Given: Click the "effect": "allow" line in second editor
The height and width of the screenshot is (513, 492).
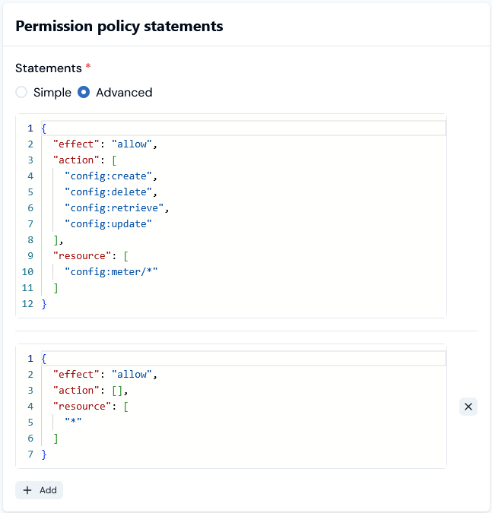Looking at the screenshot, I should point(105,375).
